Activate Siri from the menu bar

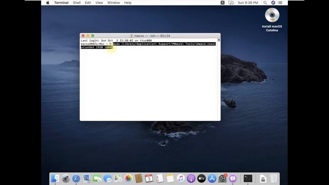click(273, 3)
